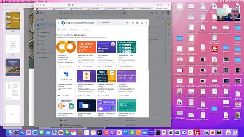Image resolution: width=244 pixels, height=137 pixels.
Task: Open the Colaboratory app card
Action: 66,54
